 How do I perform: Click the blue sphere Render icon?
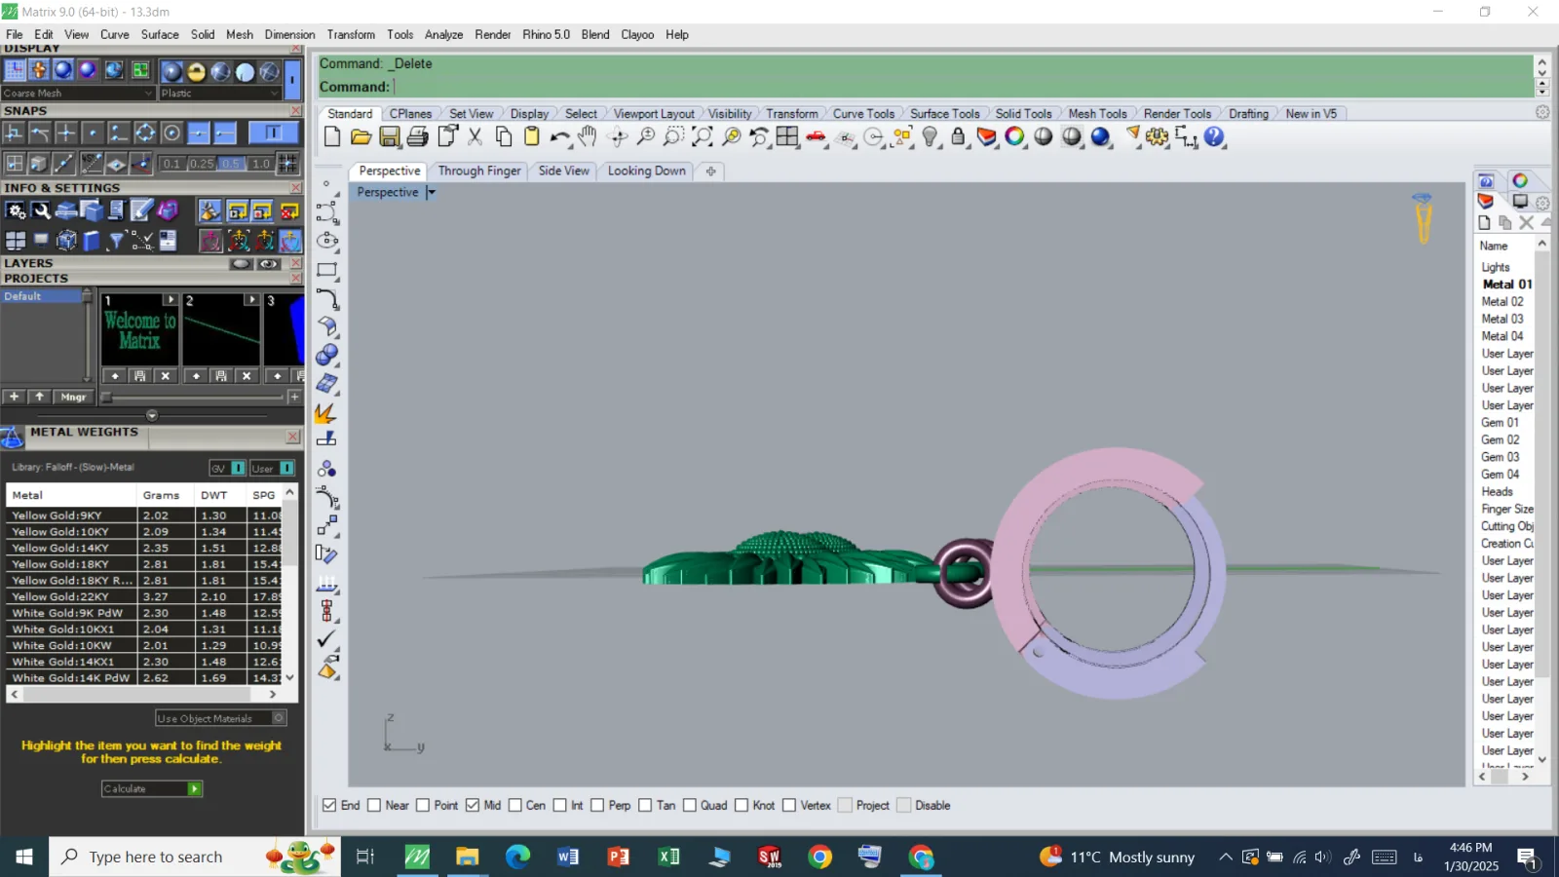click(1101, 137)
